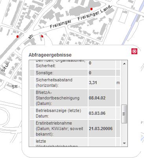
Task: Click the scrollbar up arrow in results list
Action: click(x=124, y=64)
